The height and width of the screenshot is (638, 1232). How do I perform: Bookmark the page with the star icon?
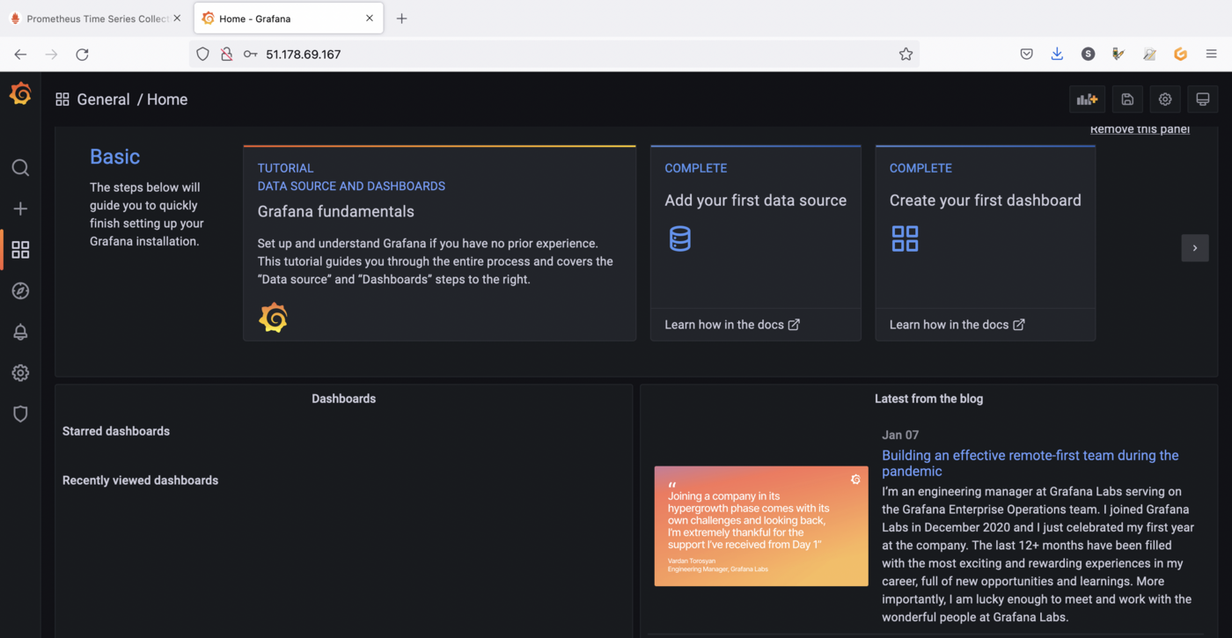pos(906,54)
